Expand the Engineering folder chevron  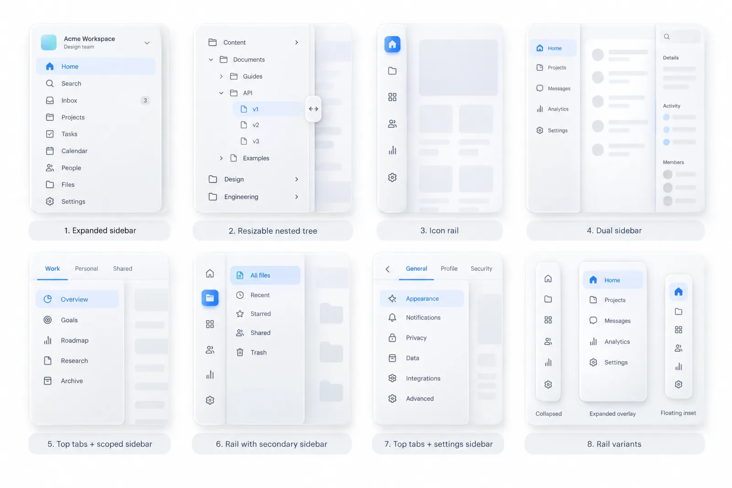click(x=296, y=197)
